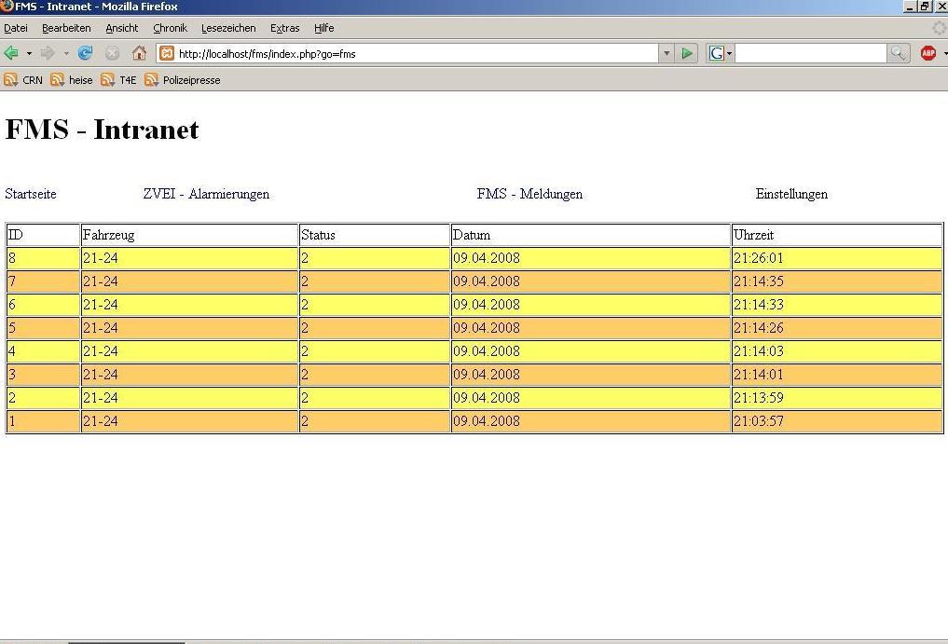The height and width of the screenshot is (644, 948).
Task: Open the Polizeipresse feed bookmark
Action: click(x=183, y=80)
